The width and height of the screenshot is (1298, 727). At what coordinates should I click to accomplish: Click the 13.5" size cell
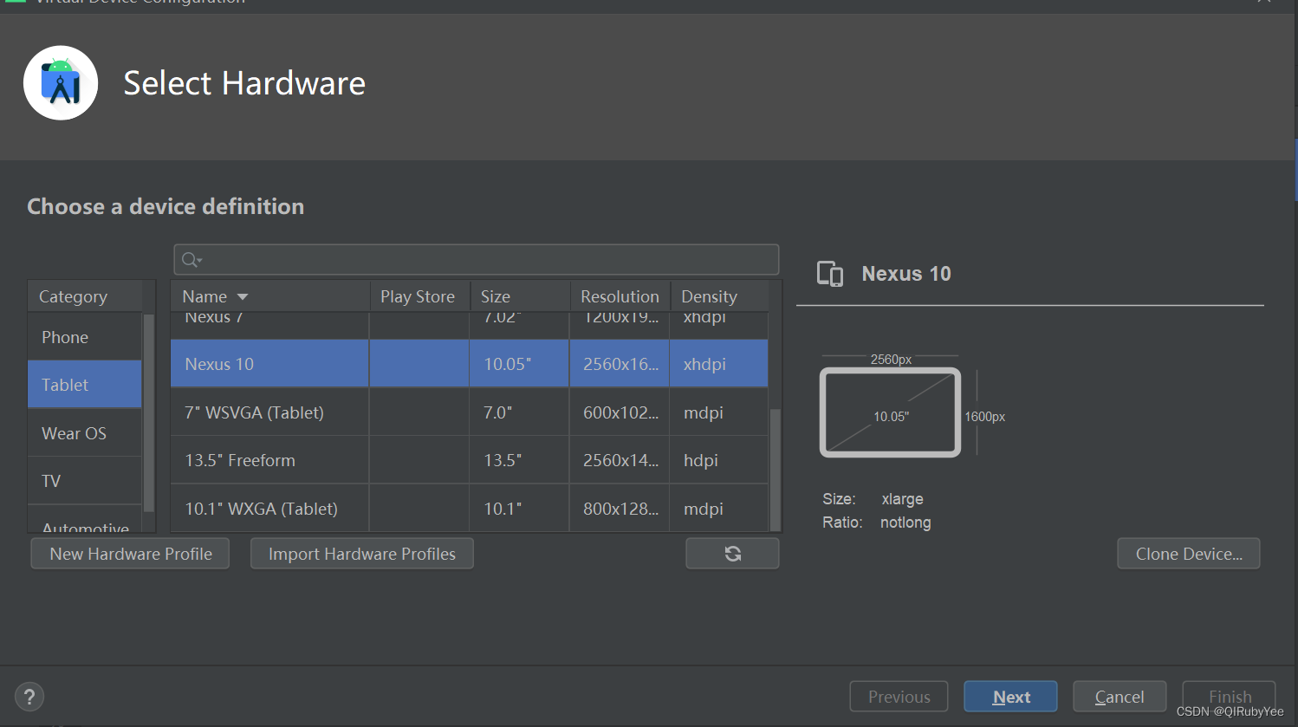click(x=519, y=460)
